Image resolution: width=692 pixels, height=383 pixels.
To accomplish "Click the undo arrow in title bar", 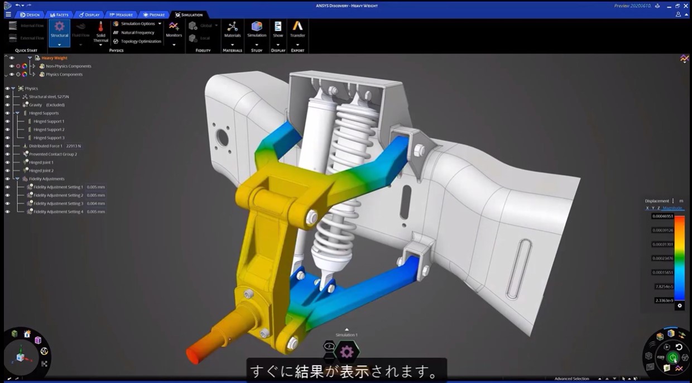I will (18, 5).
